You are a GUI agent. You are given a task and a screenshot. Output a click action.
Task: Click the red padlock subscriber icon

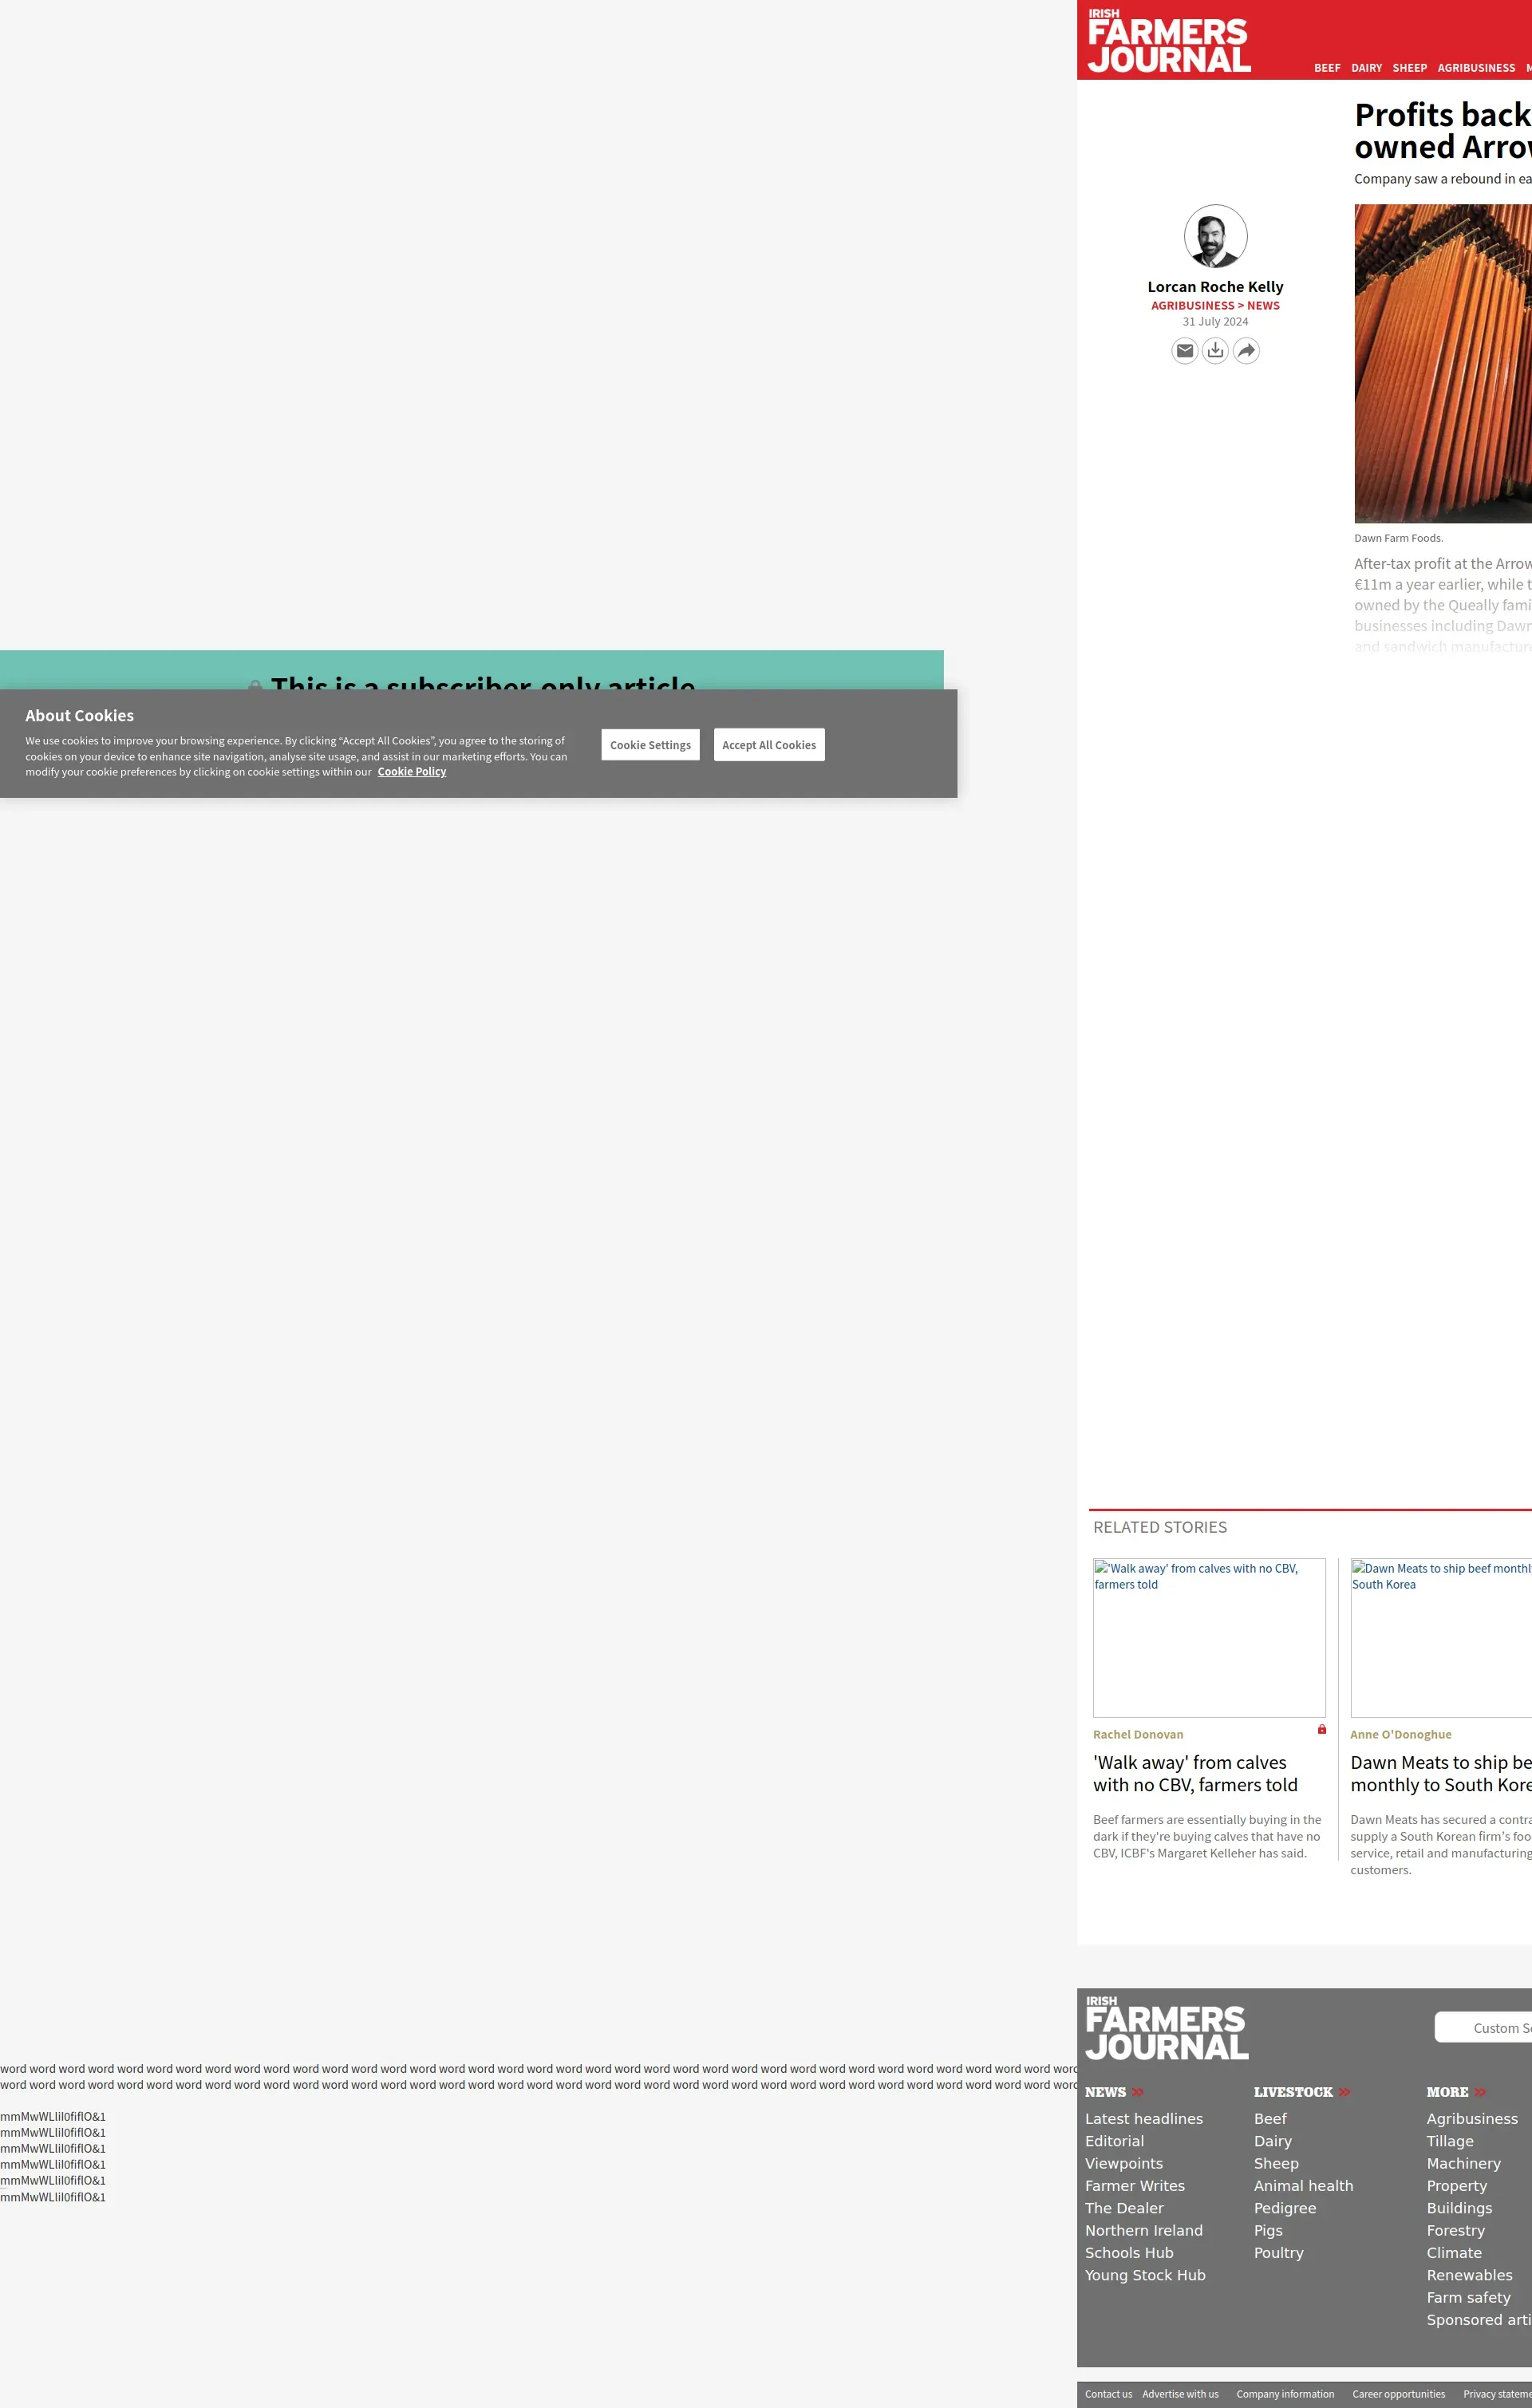tap(1321, 1730)
